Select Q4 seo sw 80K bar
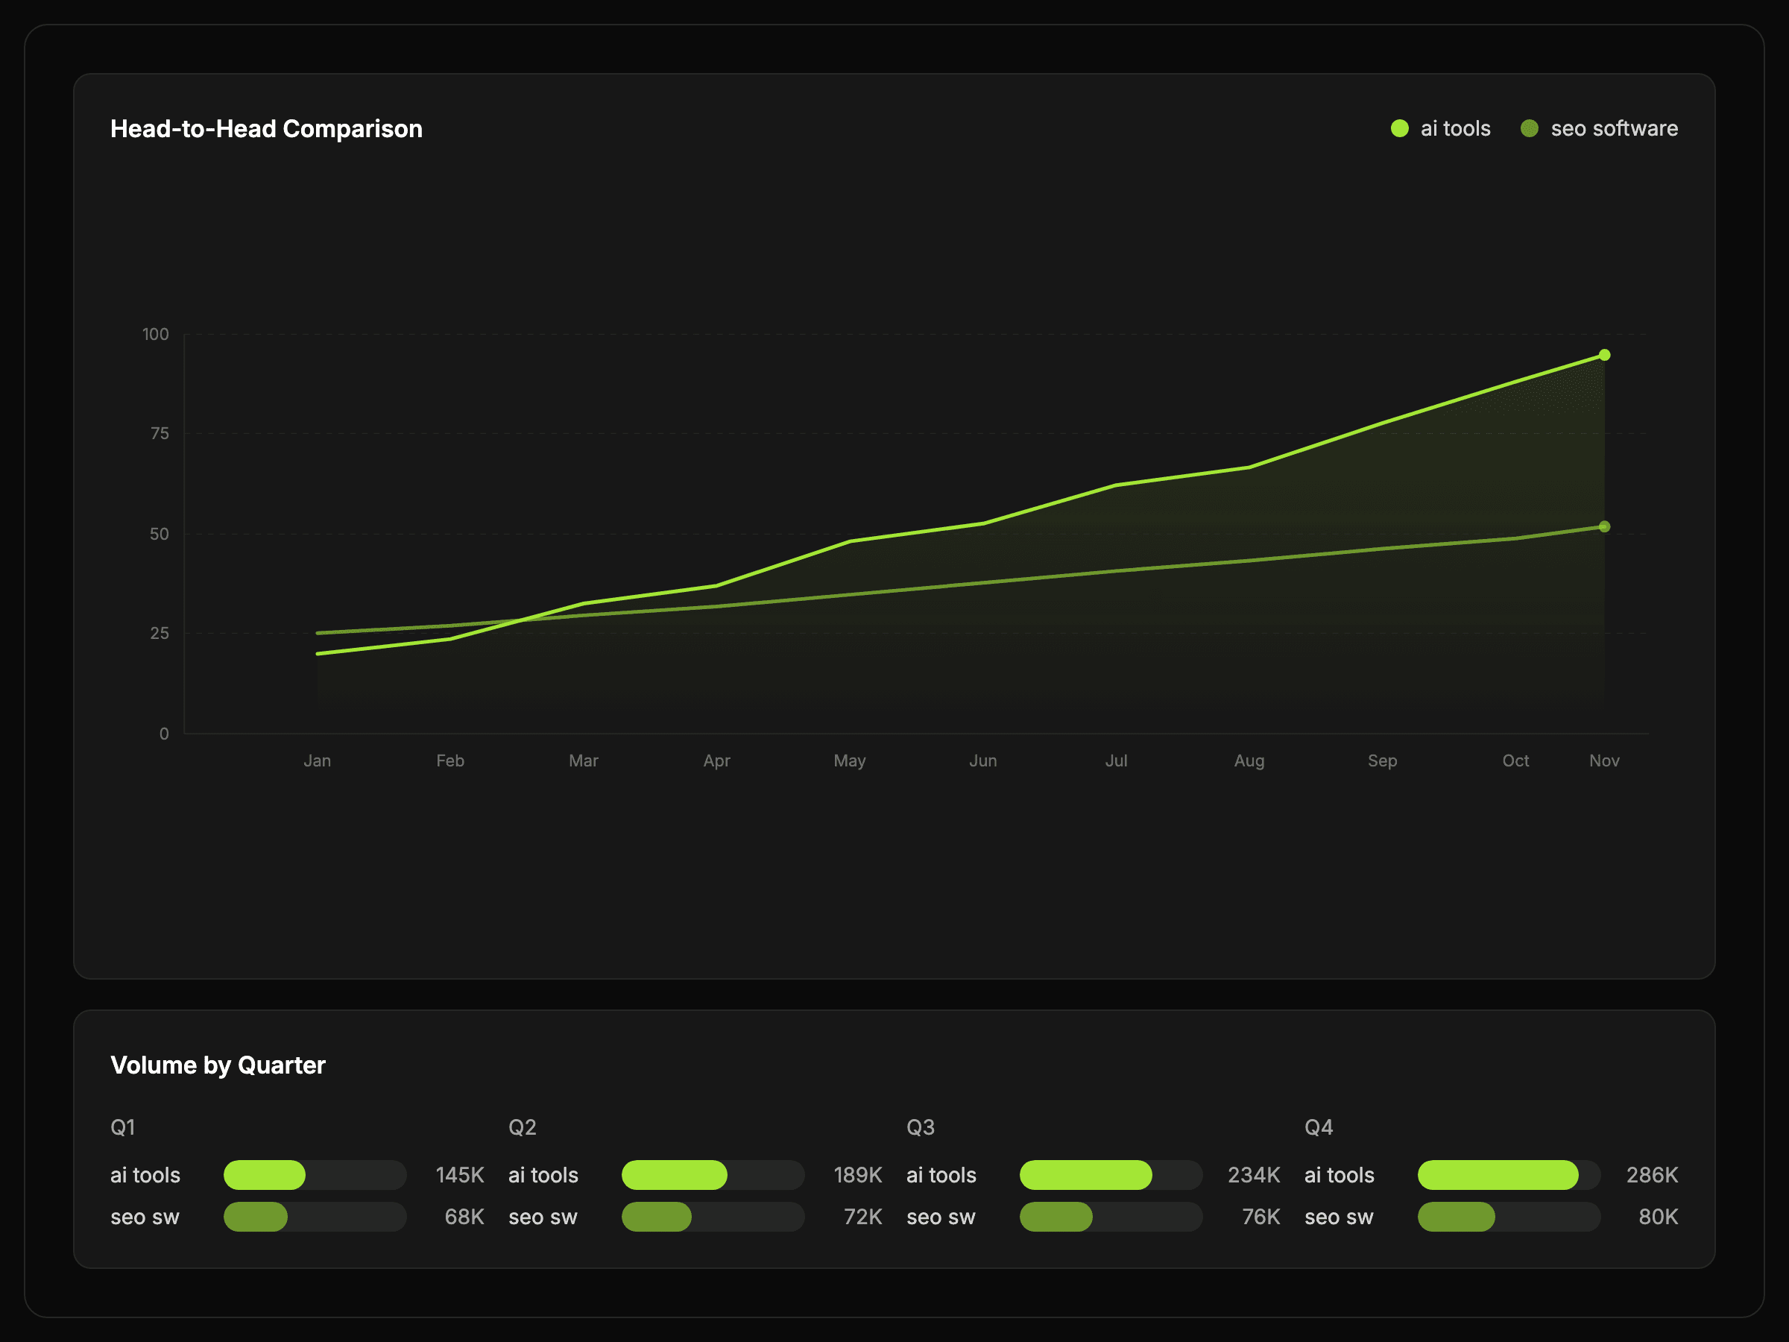Image resolution: width=1789 pixels, height=1342 pixels. (x=1456, y=1217)
